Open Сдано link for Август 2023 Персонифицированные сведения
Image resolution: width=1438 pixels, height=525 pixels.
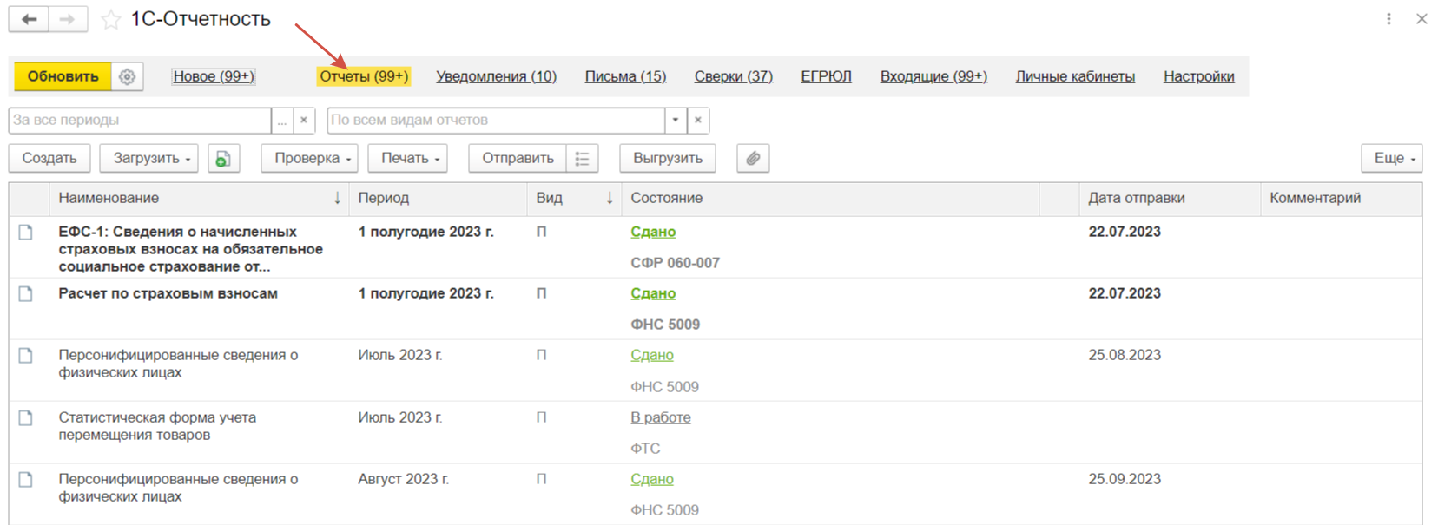coord(652,479)
